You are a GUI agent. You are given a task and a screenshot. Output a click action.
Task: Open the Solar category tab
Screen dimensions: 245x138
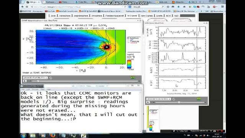[x=53, y=16]
